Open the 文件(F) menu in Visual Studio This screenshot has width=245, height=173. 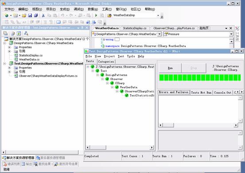[x=9, y=9]
